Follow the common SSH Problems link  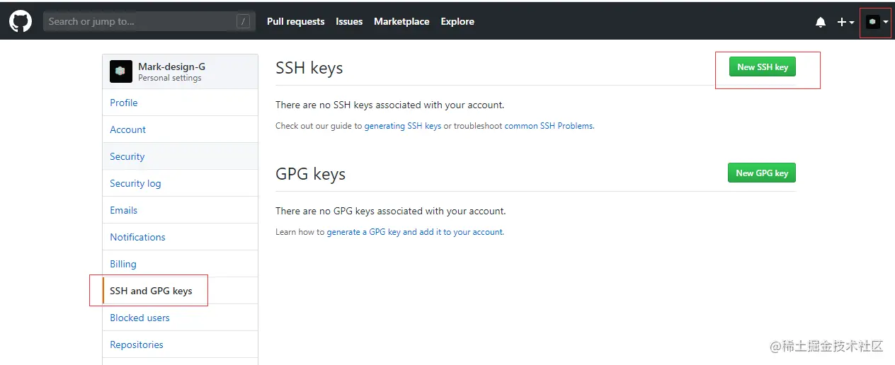pyautogui.click(x=549, y=126)
